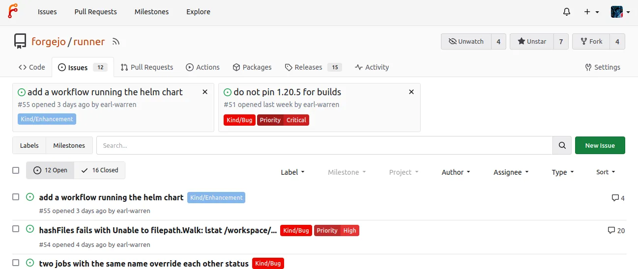Open comments on the hashFiles issue
The height and width of the screenshot is (269, 638).
coord(616,230)
